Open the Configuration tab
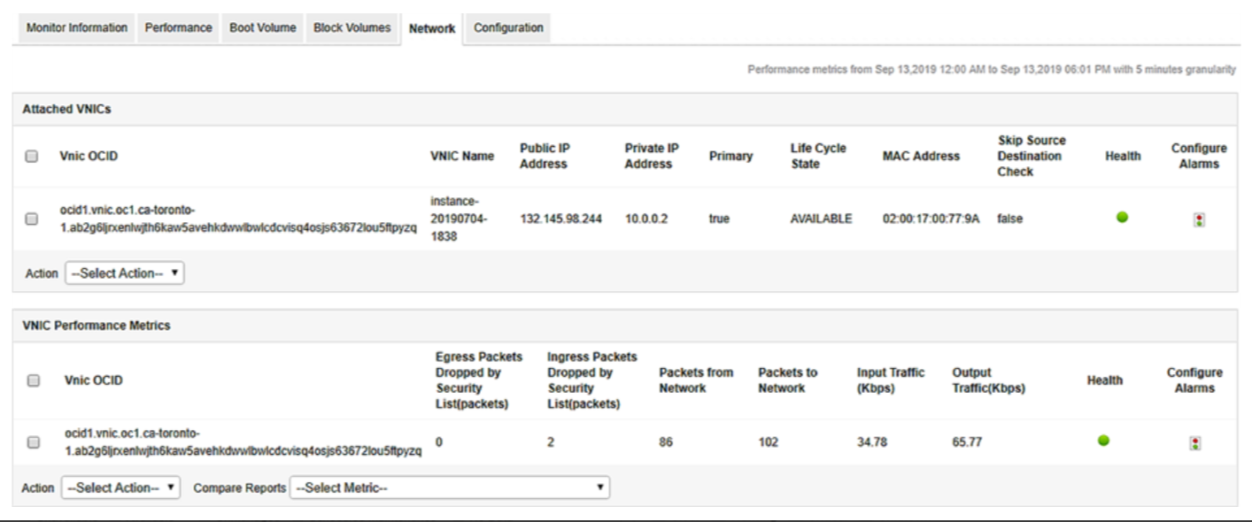Screen dimensions: 1252x522 tap(508, 27)
